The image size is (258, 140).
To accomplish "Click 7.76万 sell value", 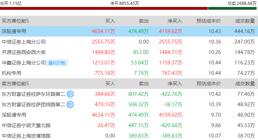I will click(141, 73).
